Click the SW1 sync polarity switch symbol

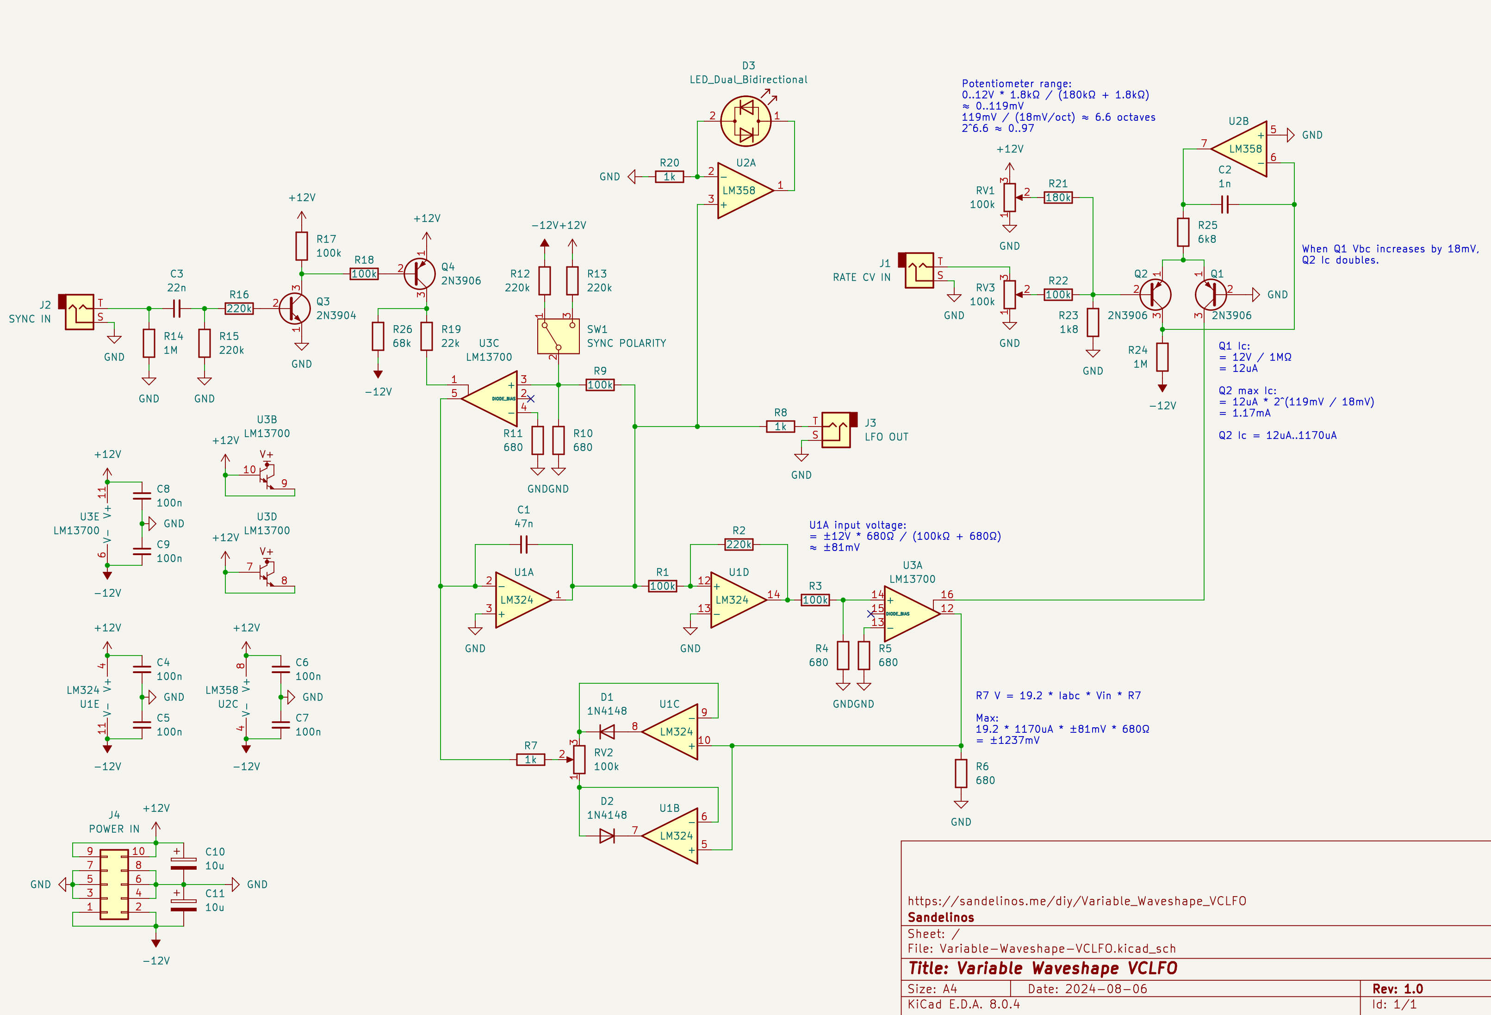point(558,337)
